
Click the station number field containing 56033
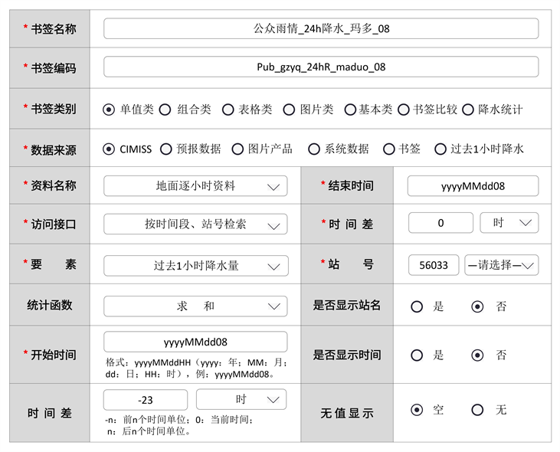434,266
